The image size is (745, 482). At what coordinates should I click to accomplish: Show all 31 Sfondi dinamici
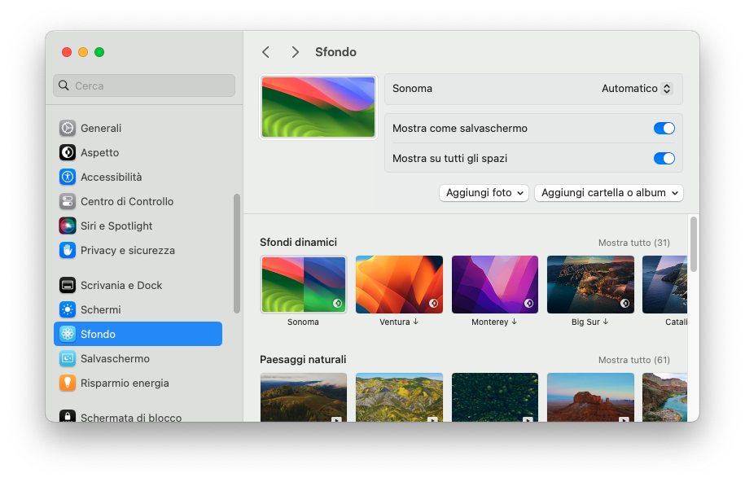(633, 243)
